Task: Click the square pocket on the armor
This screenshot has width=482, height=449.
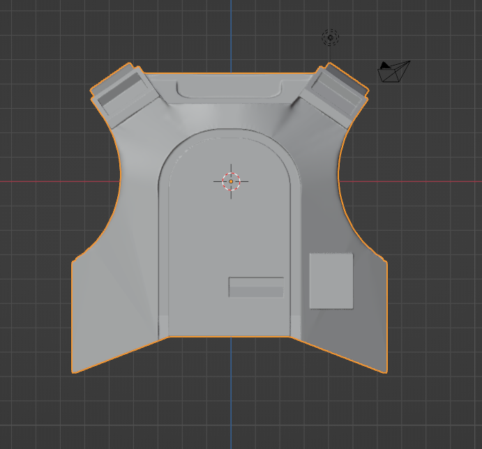Action: pos(331,281)
